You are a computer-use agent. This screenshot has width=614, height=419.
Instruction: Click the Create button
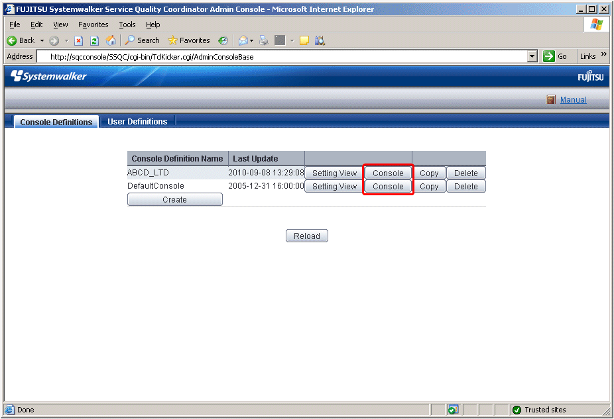174,199
